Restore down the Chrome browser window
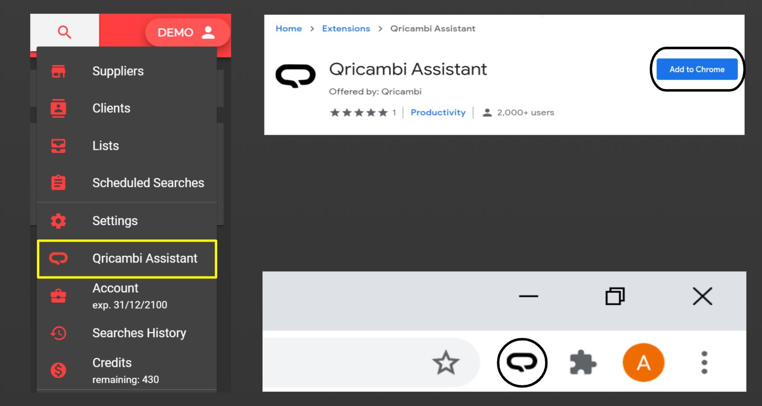The height and width of the screenshot is (406, 762). click(x=615, y=296)
